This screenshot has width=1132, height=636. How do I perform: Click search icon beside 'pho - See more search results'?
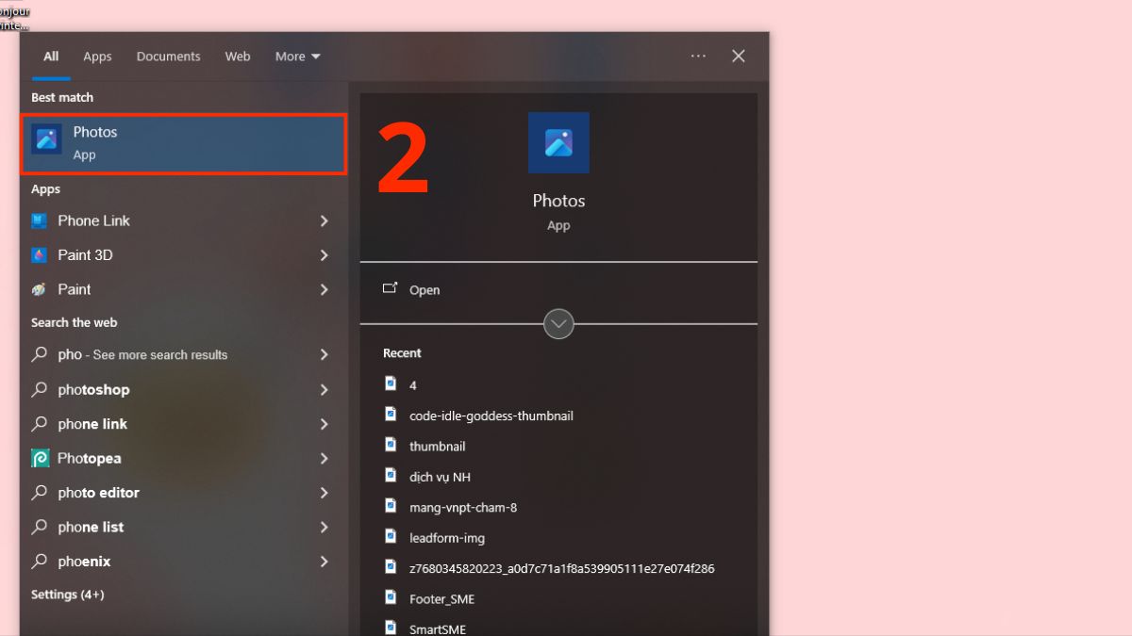click(x=40, y=354)
